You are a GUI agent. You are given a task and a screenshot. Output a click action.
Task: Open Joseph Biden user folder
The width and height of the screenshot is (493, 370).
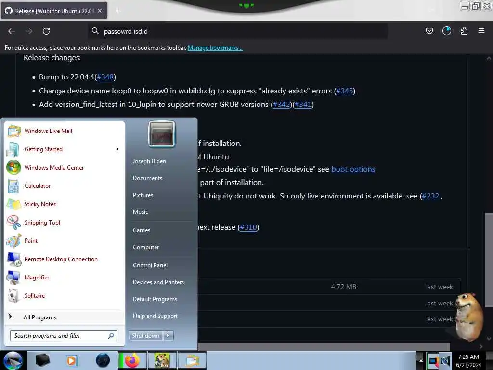tap(149, 161)
